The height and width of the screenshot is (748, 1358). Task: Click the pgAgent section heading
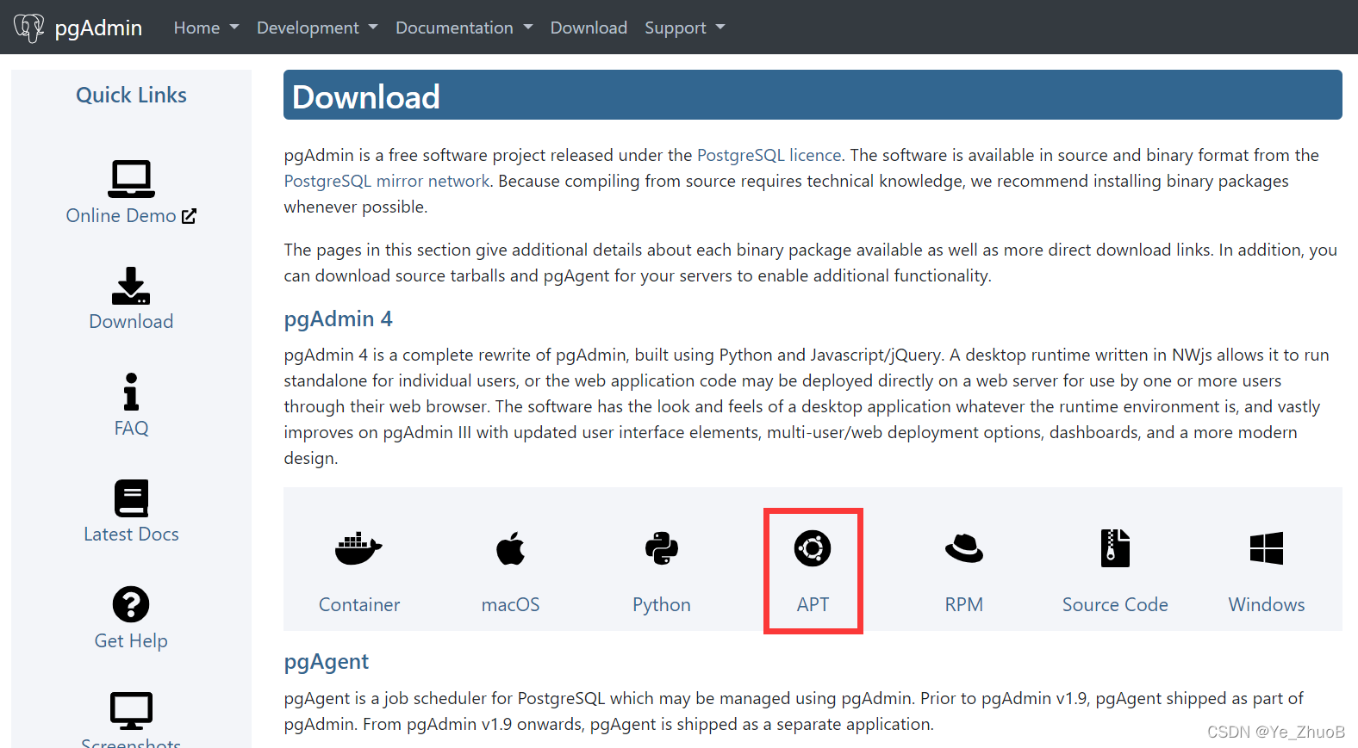click(327, 662)
